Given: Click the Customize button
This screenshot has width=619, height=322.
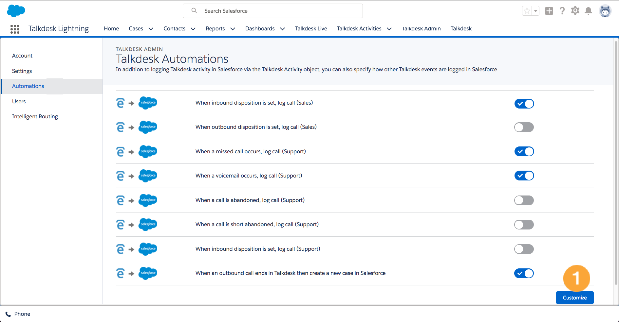Looking at the screenshot, I should pyautogui.click(x=575, y=297).
